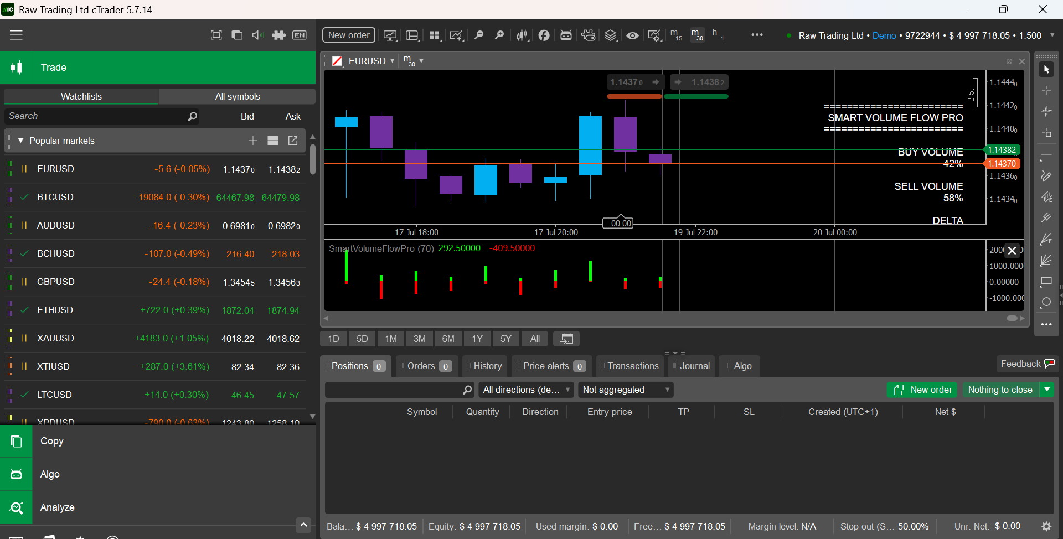Open the History tab
The width and height of the screenshot is (1063, 539).
point(484,366)
